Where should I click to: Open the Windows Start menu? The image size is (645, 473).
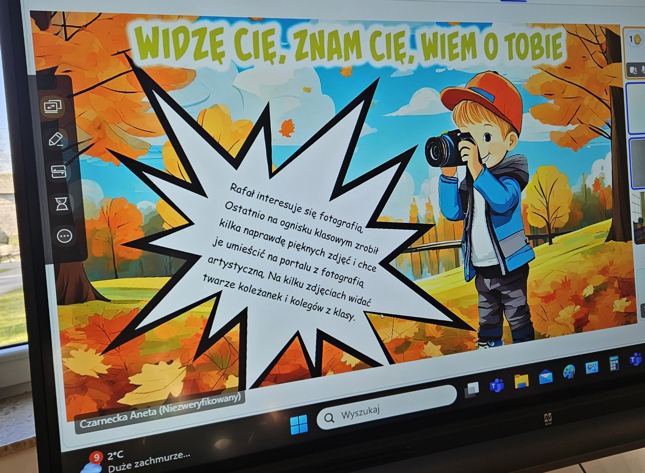click(298, 424)
